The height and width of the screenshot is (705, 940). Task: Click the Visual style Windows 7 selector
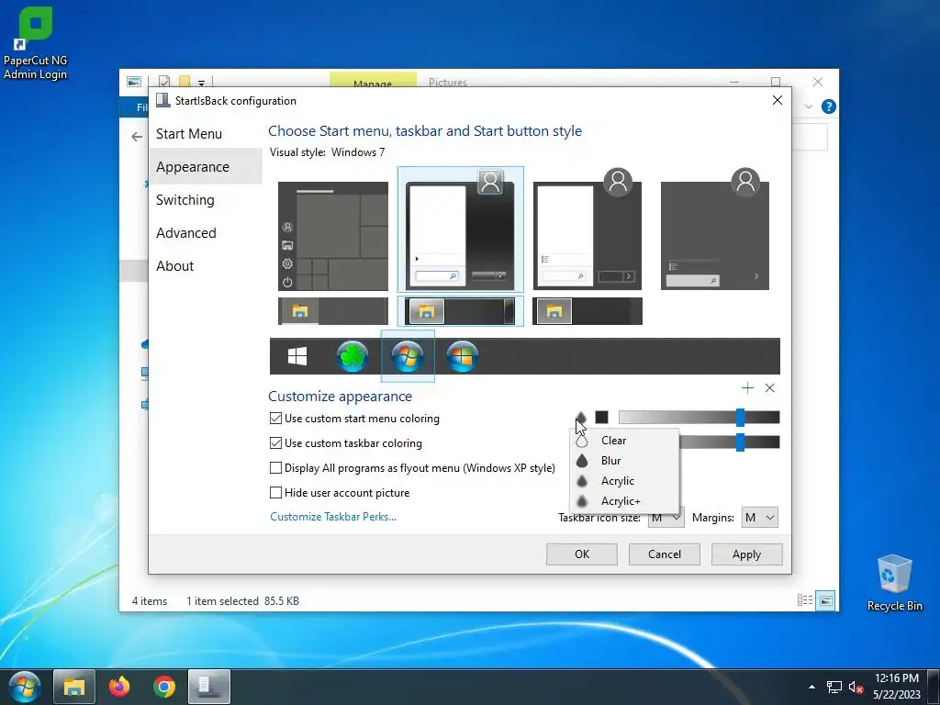pyautogui.click(x=358, y=152)
